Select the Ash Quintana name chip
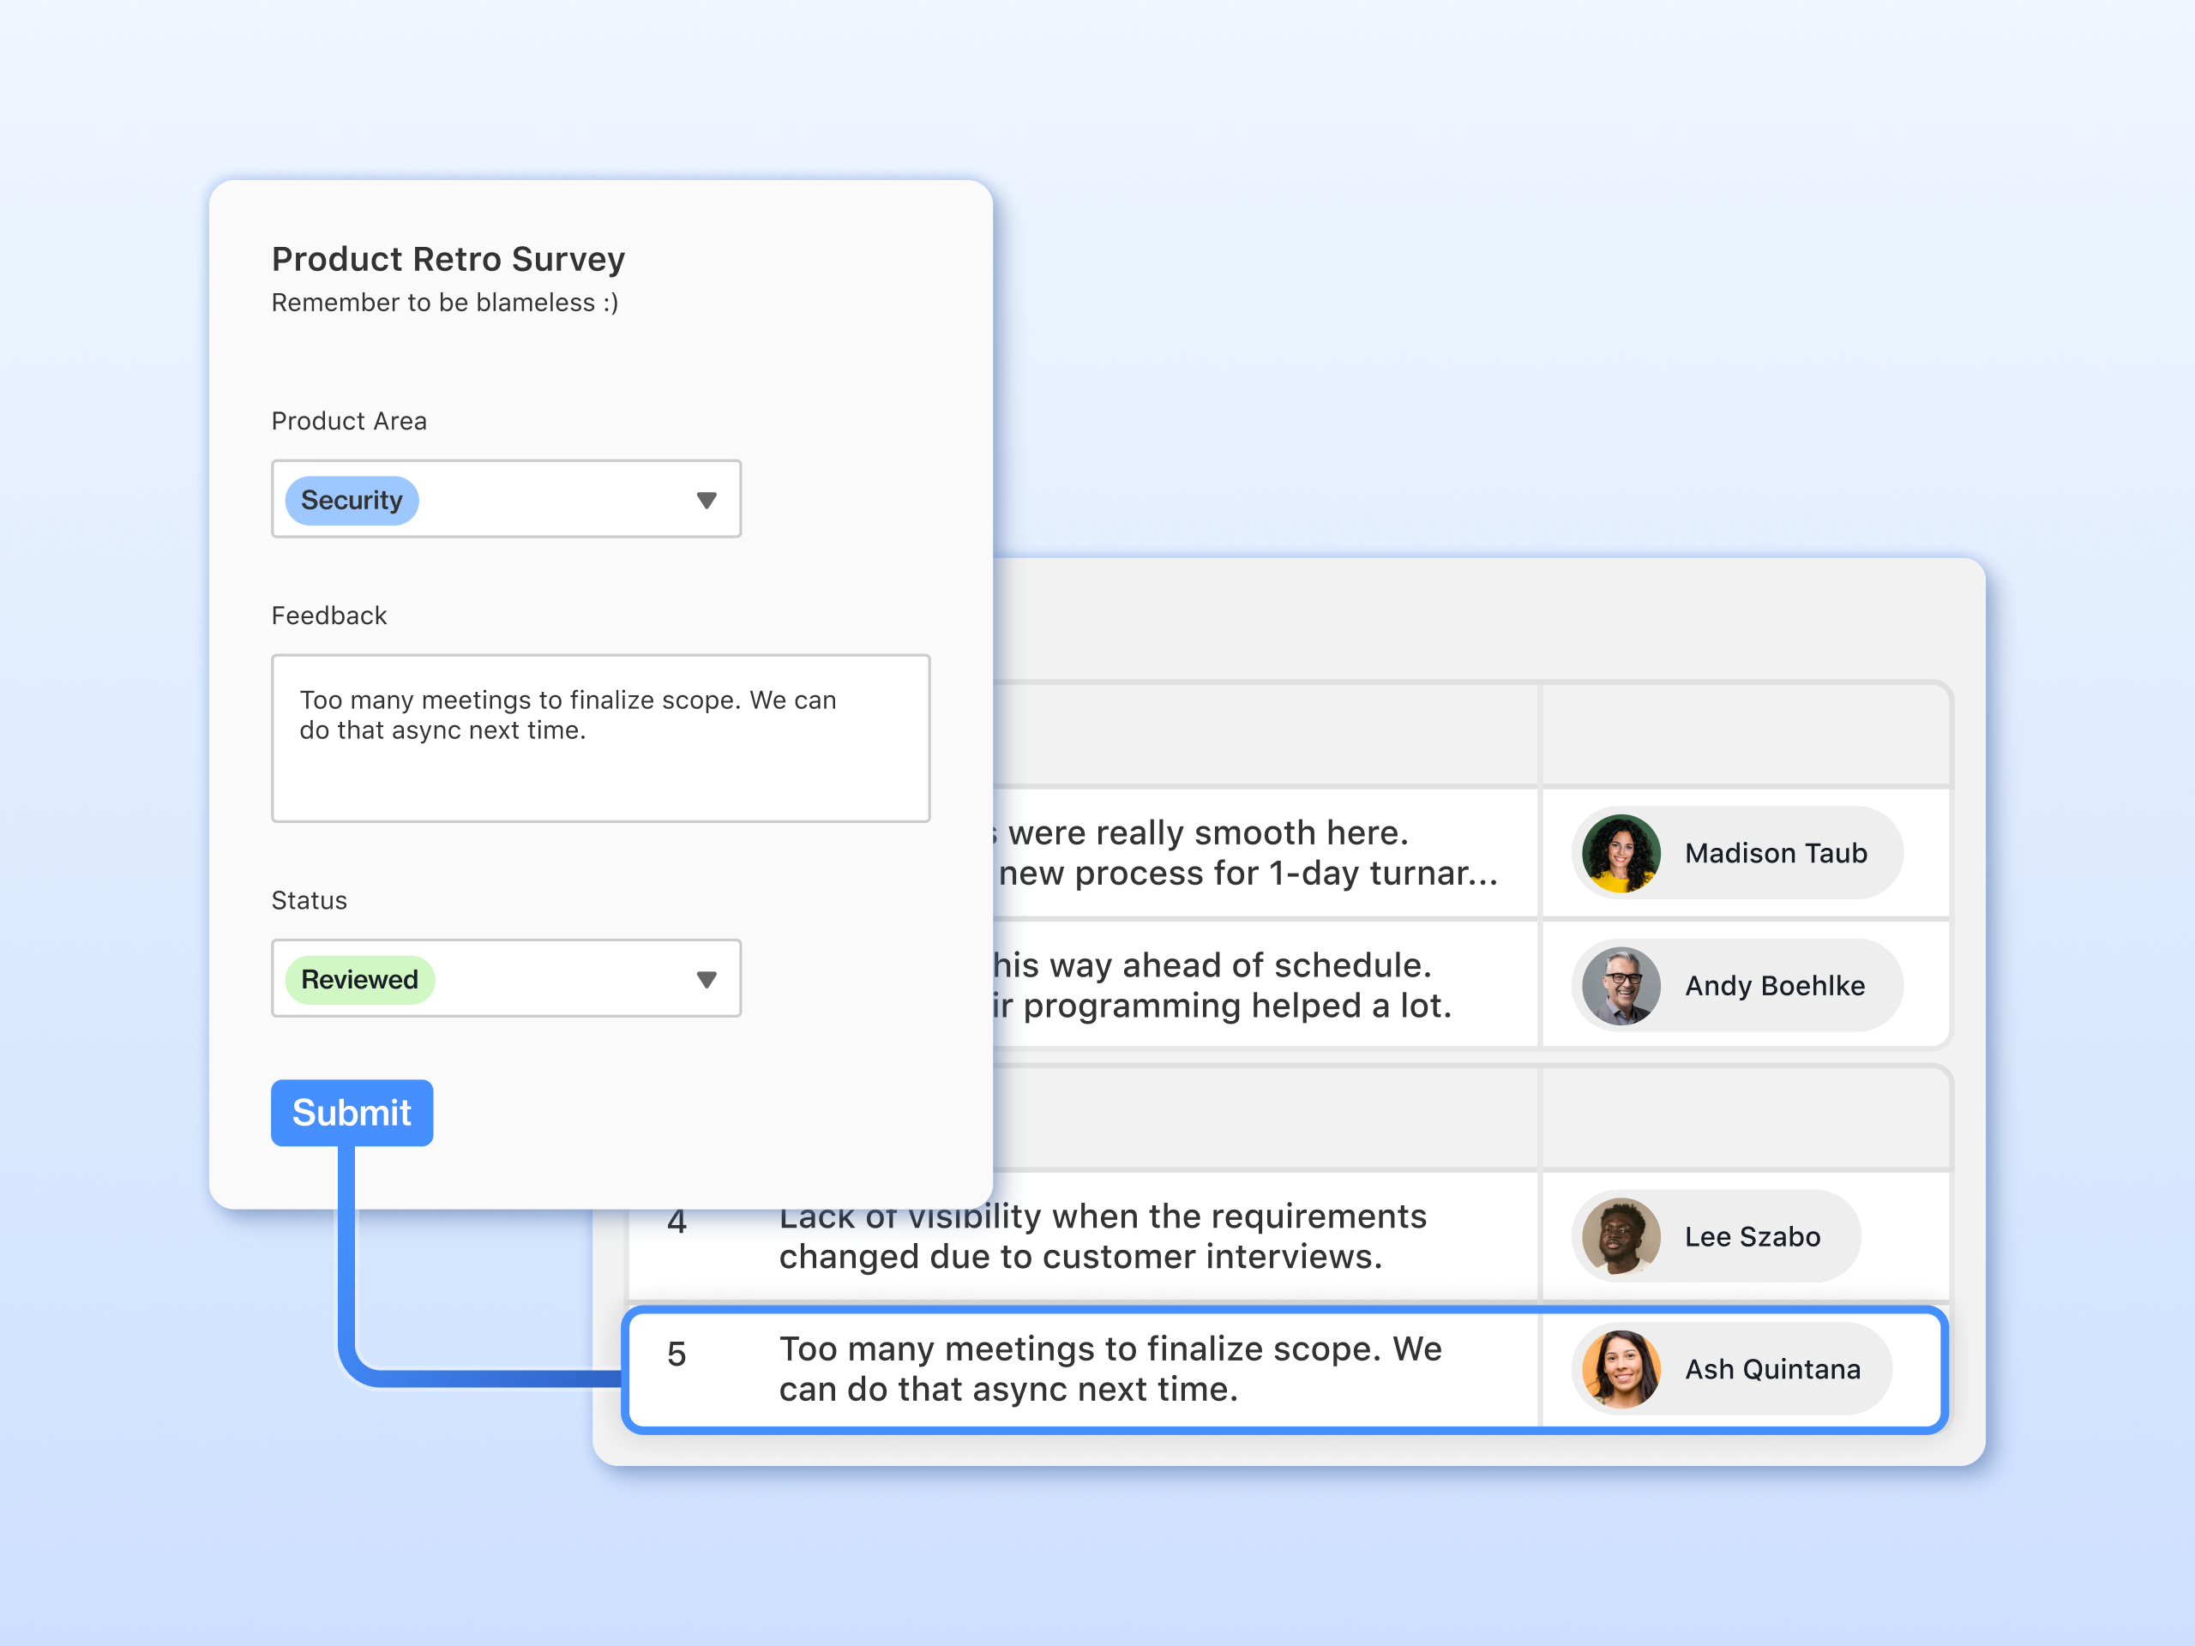The image size is (2195, 1646). [x=1772, y=1369]
